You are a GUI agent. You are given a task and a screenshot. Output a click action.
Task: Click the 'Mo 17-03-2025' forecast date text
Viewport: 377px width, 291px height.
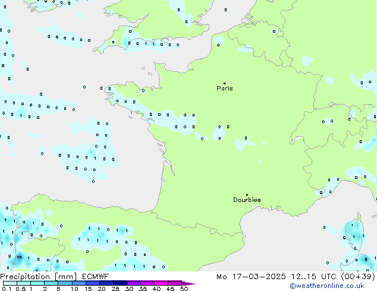point(251,277)
